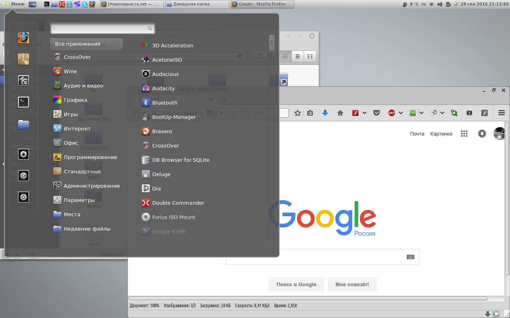510x318 pixels.
Task: Click red Flash icon in Firefox toolbar
Action: point(355,113)
